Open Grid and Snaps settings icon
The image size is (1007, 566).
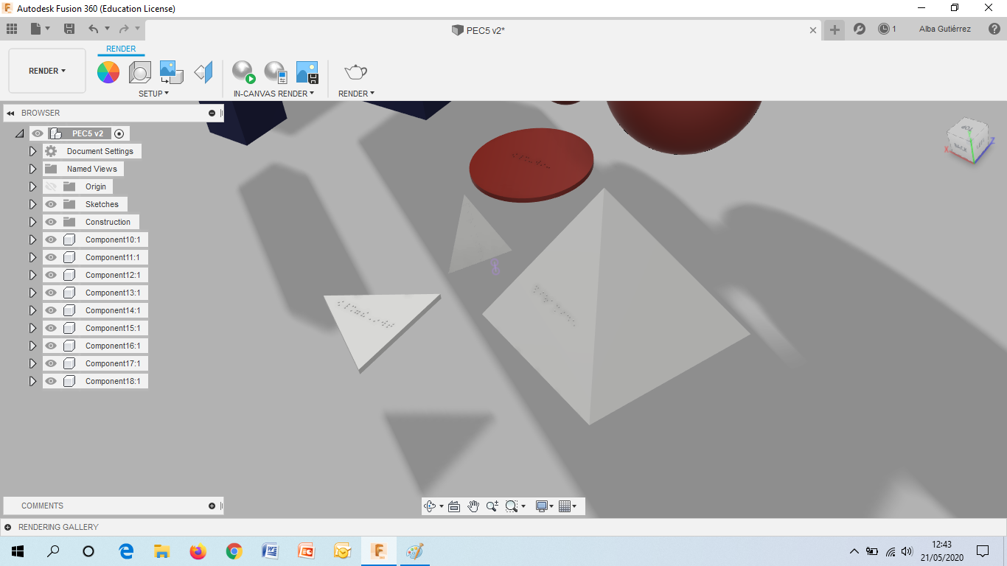pyautogui.click(x=565, y=506)
